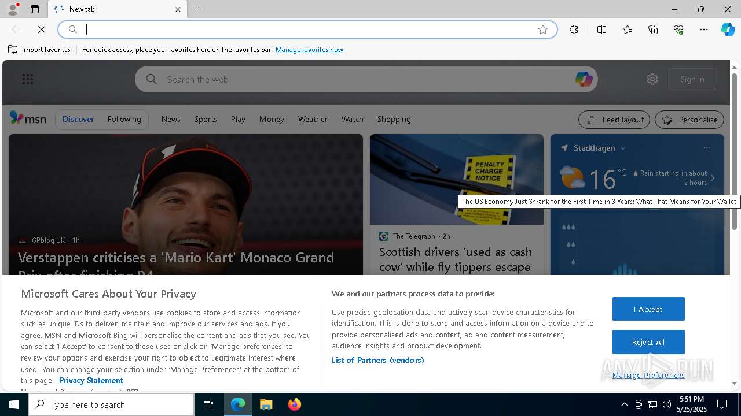741x416 pixels.
Task: Open the network tray icon
Action: point(652,404)
